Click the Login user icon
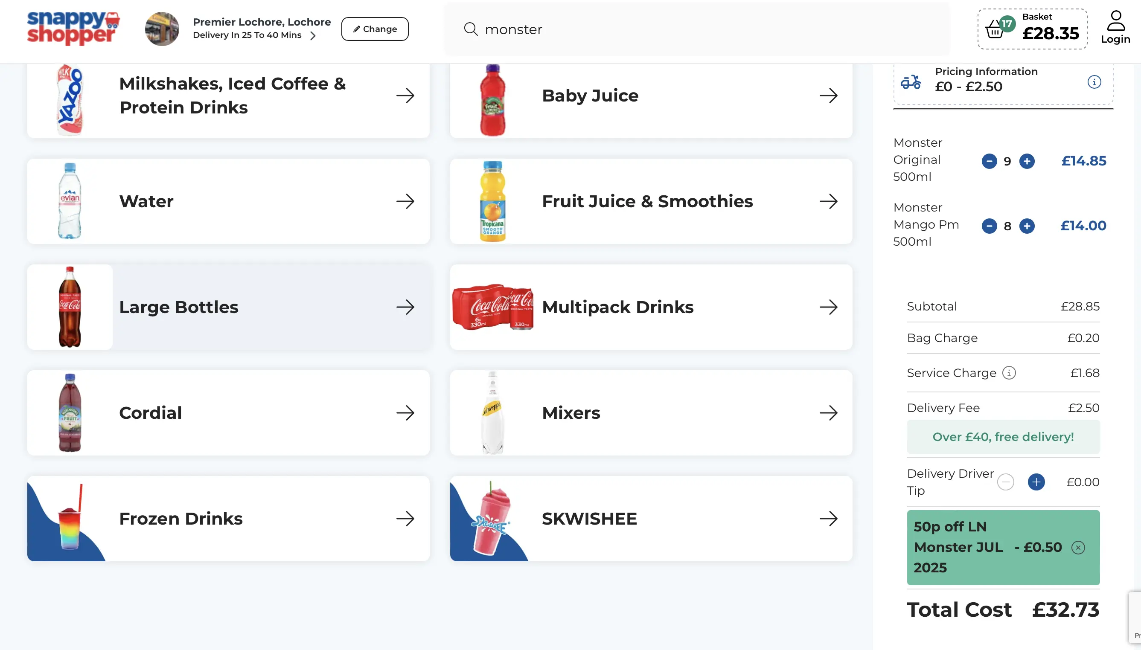Image resolution: width=1141 pixels, height=650 pixels. tap(1115, 21)
